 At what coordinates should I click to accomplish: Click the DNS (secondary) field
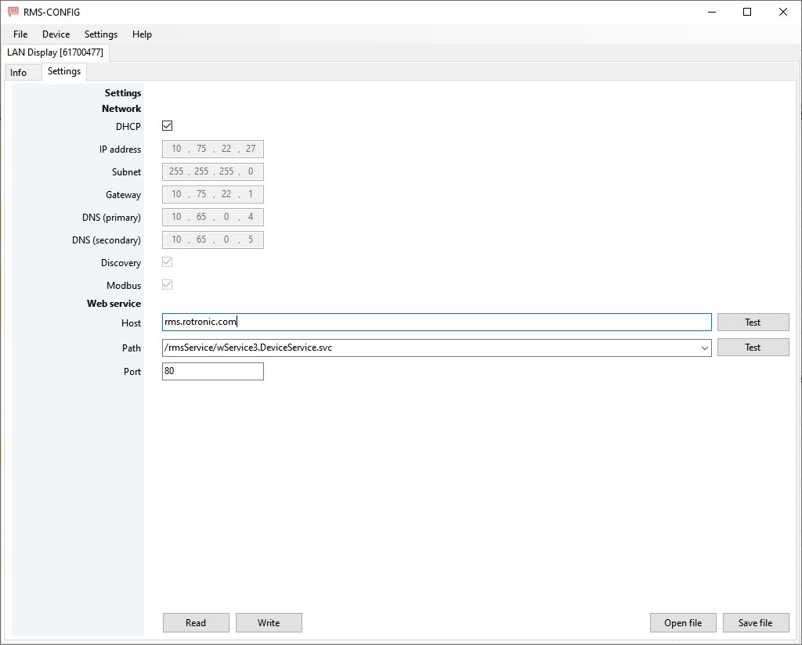tap(213, 240)
